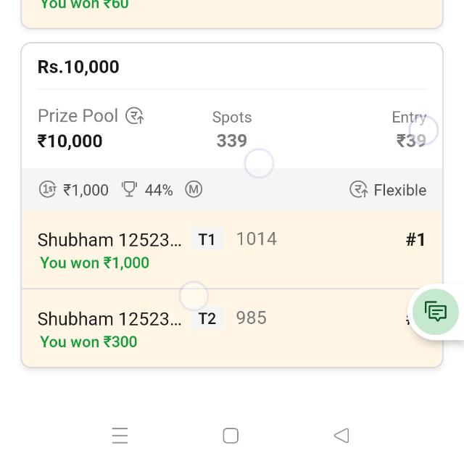Tap the first prize medal icon

47,190
